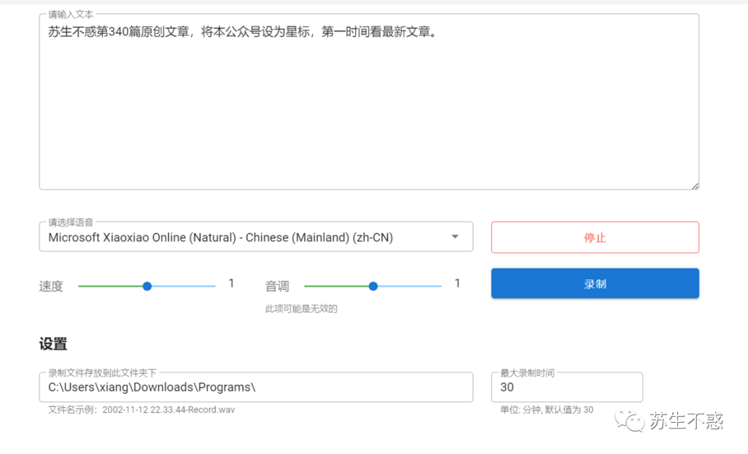Click the recording folder path field
Image resolution: width=748 pixels, height=454 pixels.
pyautogui.click(x=256, y=388)
